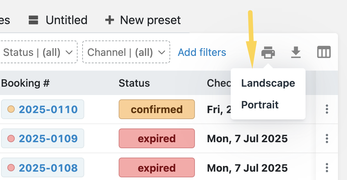The image size is (347, 180).
Task: Click the plus icon beside New preset
Action: (x=109, y=20)
